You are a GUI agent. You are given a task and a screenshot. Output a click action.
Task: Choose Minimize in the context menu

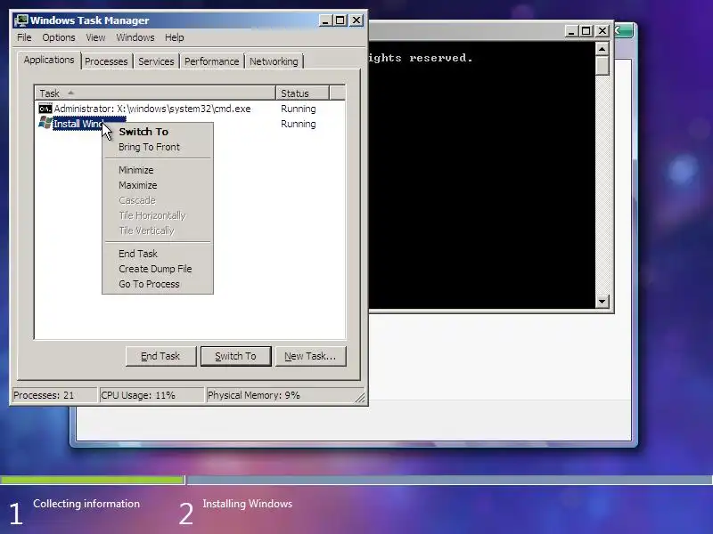158,170
